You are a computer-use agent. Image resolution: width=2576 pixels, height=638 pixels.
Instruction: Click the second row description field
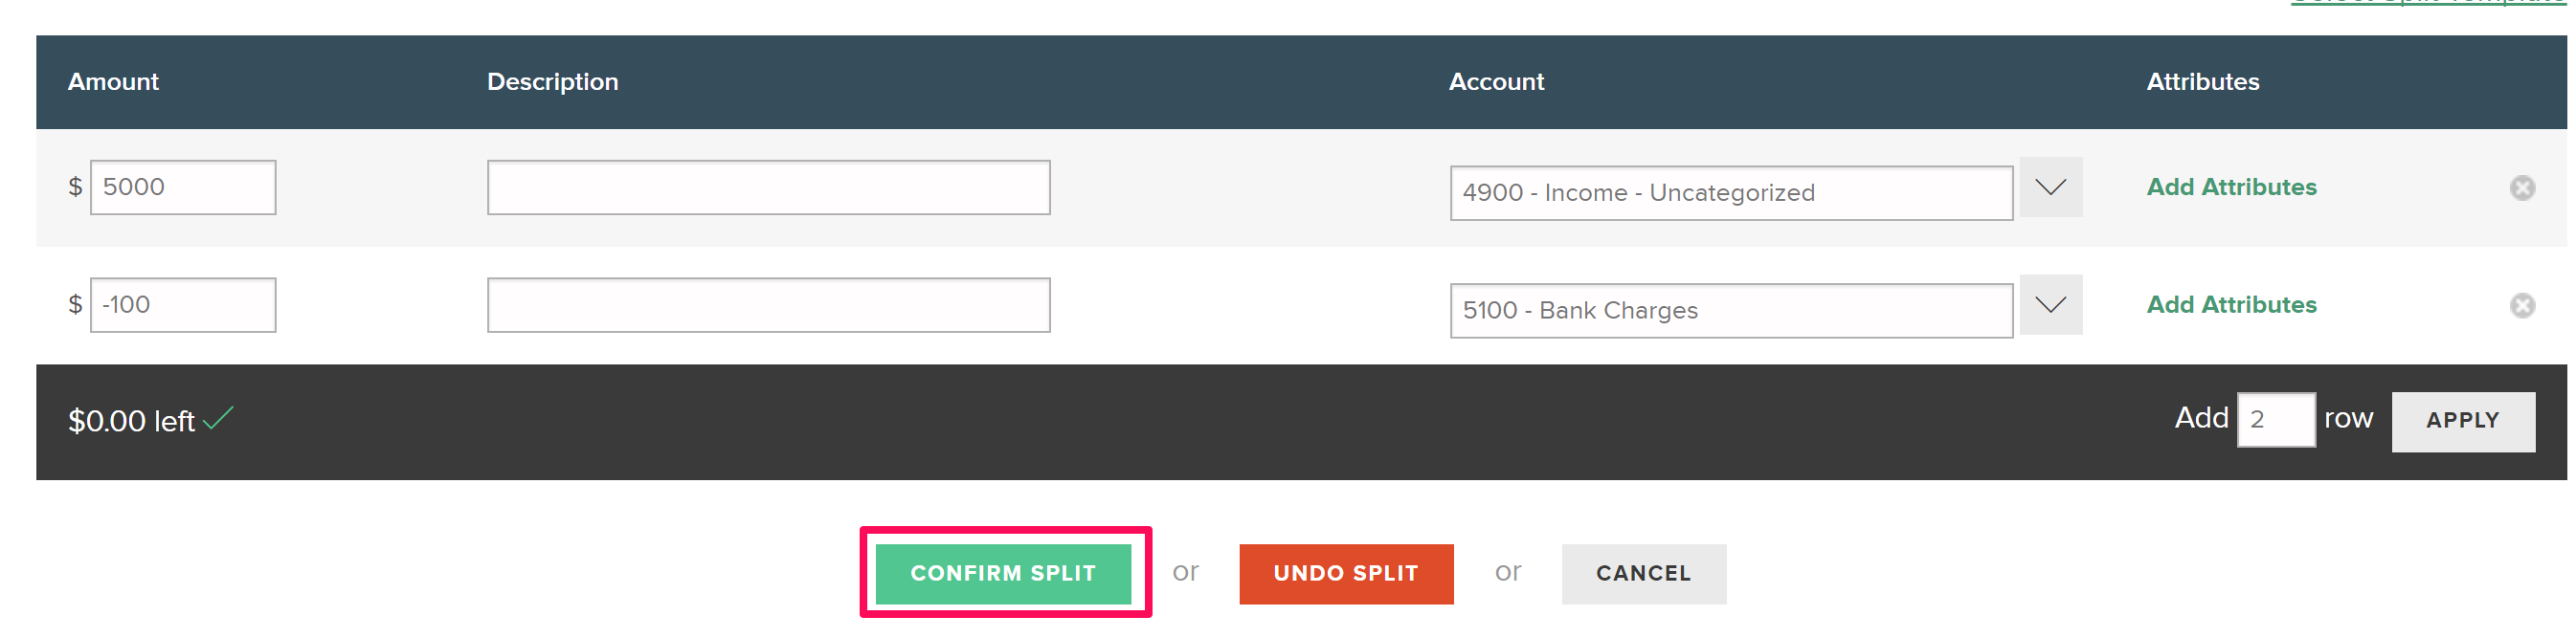(768, 305)
